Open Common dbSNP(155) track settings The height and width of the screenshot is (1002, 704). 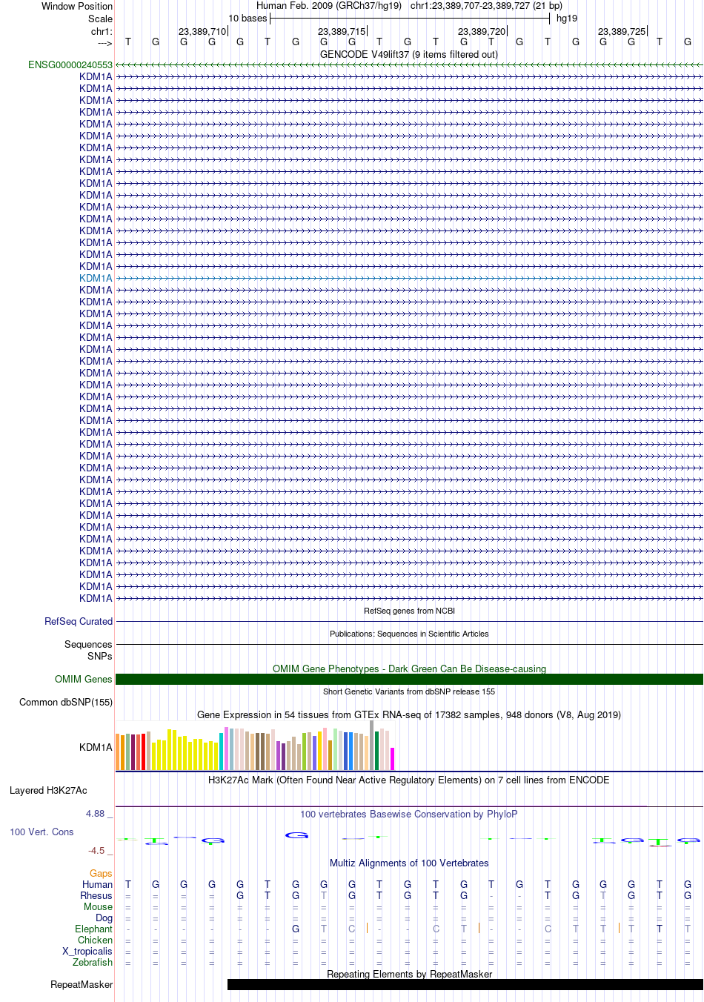click(x=66, y=703)
